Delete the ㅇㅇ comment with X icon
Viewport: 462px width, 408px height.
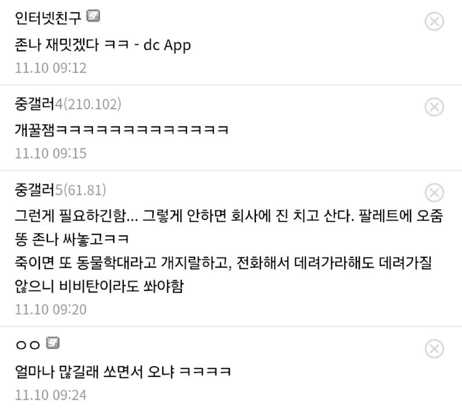coord(434,349)
